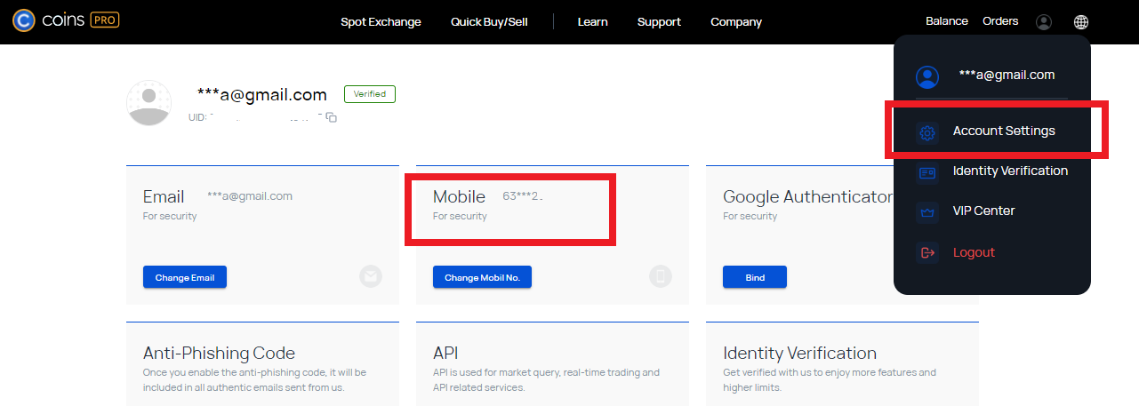1139x406 pixels.
Task: Click the Identity Verification card heading
Action: [800, 353]
